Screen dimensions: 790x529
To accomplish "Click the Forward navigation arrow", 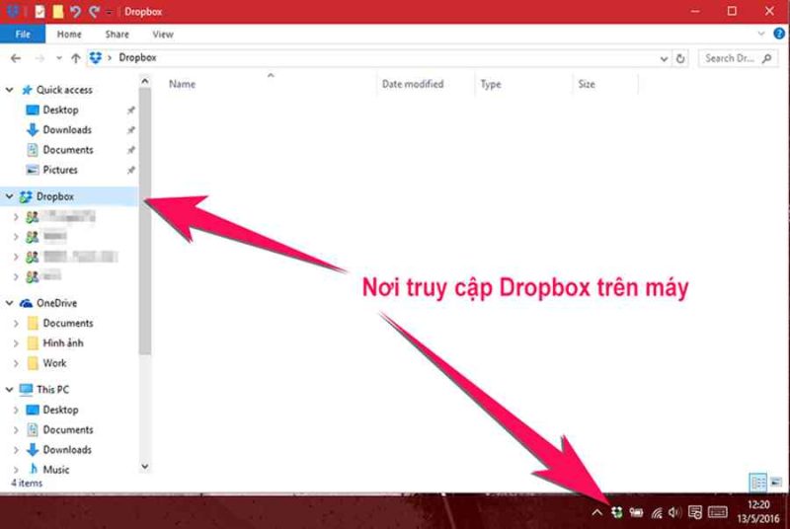I will (39, 58).
